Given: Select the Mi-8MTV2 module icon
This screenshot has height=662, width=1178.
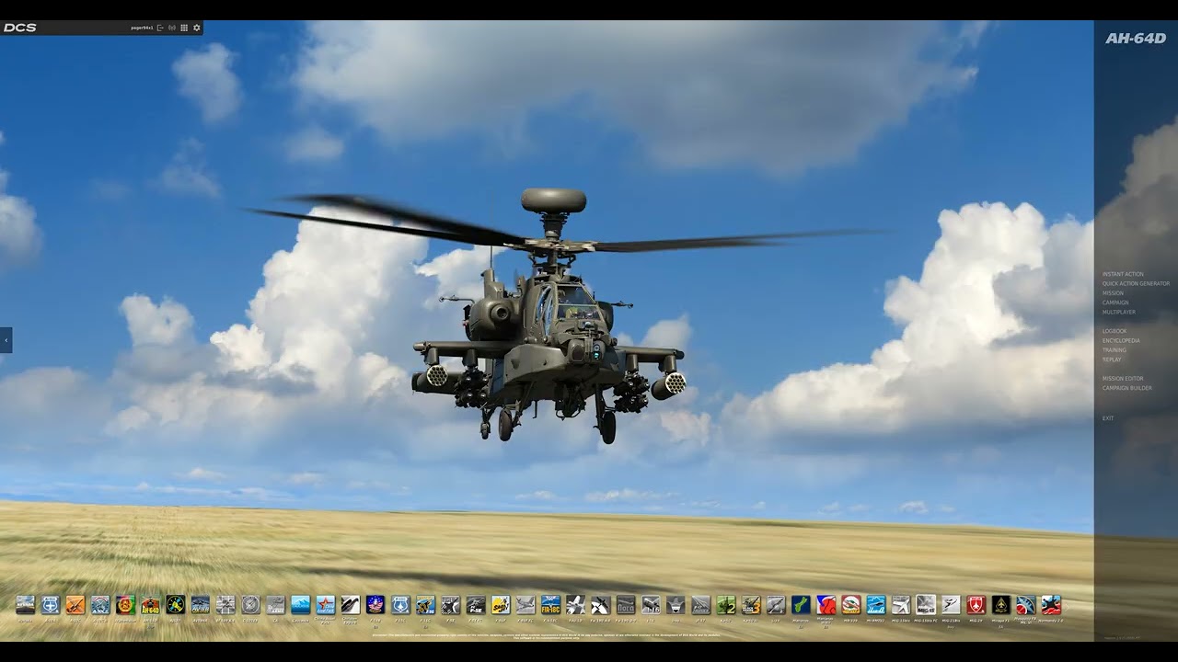Looking at the screenshot, I should click(x=876, y=604).
